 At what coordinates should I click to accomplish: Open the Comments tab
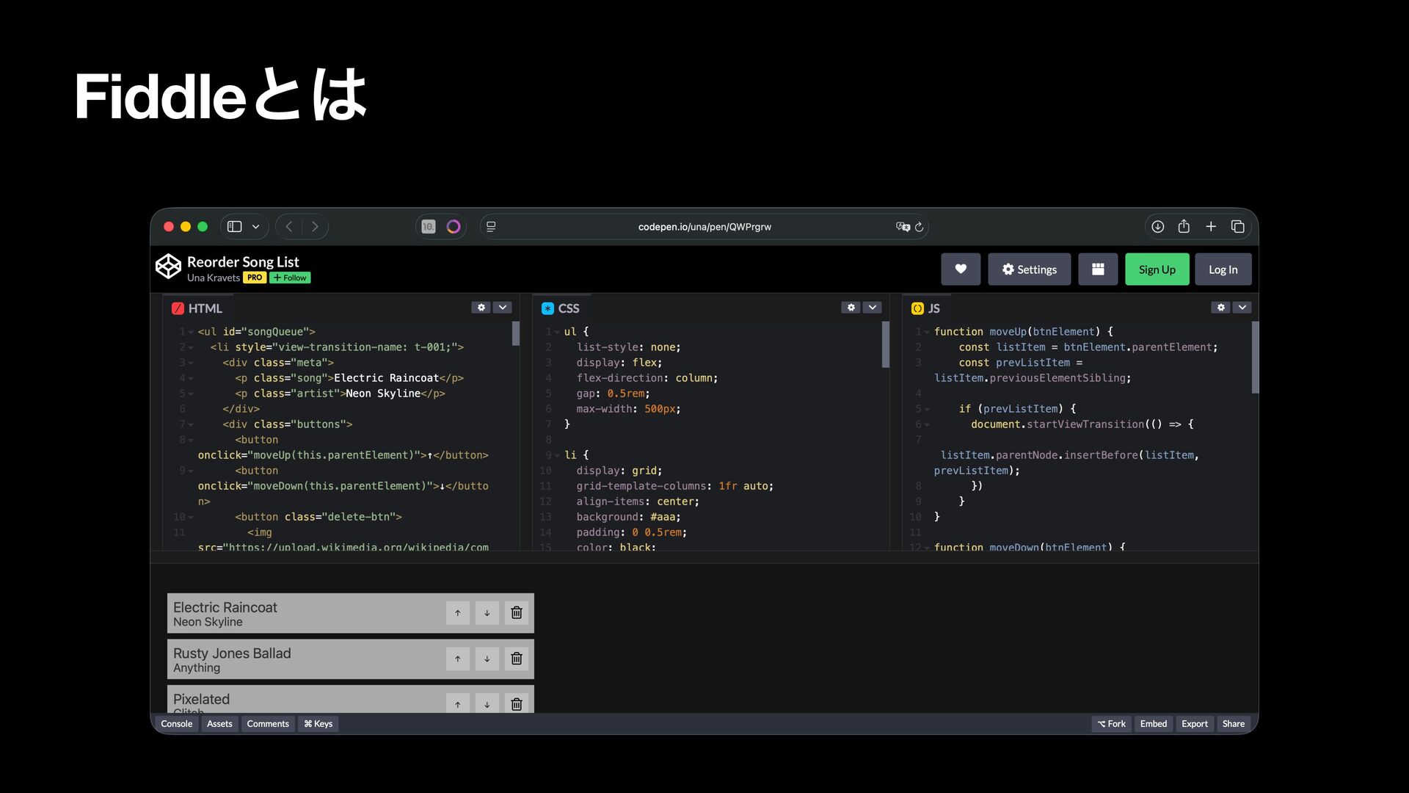[x=268, y=724]
